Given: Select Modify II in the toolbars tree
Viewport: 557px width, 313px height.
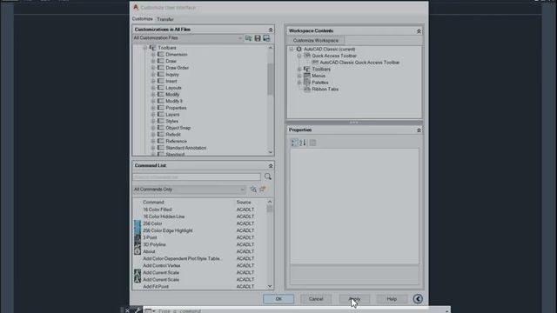Looking at the screenshot, I should click(174, 101).
